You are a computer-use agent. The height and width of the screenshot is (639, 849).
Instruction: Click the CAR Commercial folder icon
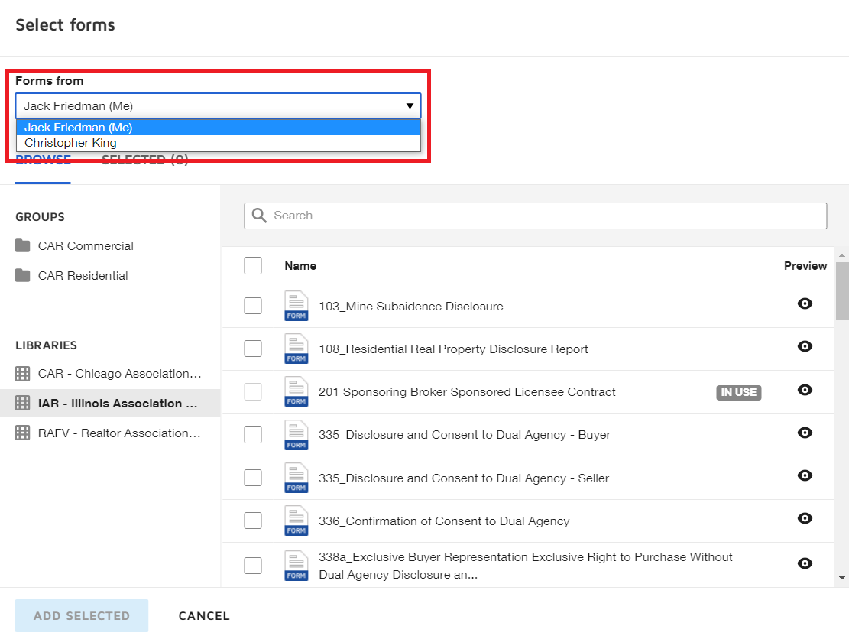point(23,246)
